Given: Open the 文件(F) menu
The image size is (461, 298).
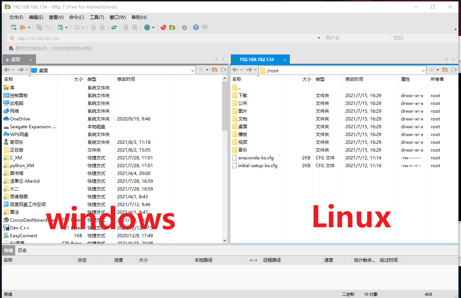Looking at the screenshot, I should 16,17.
